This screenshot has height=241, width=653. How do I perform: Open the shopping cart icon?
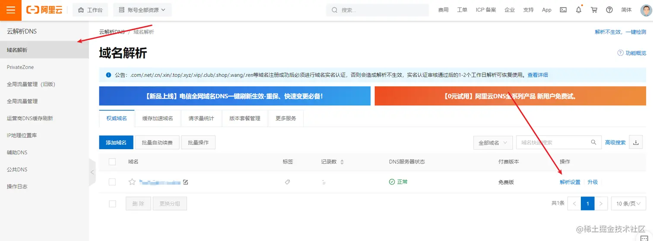(594, 10)
